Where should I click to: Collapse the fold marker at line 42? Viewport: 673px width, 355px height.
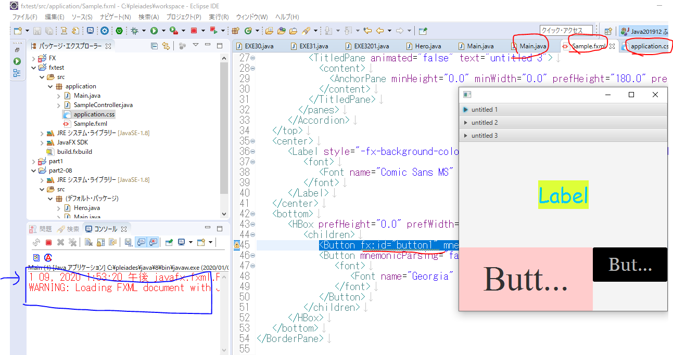[253, 214]
